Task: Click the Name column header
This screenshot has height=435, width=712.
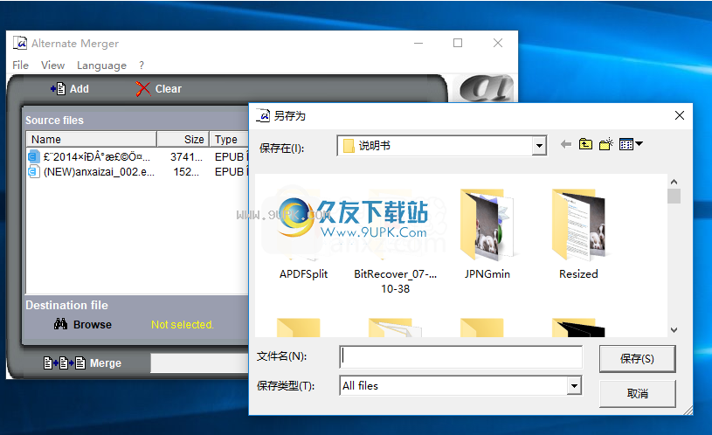Action: 91,139
